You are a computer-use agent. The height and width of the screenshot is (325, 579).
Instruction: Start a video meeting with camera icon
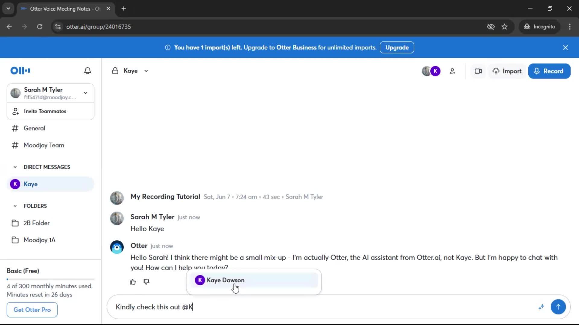click(478, 71)
